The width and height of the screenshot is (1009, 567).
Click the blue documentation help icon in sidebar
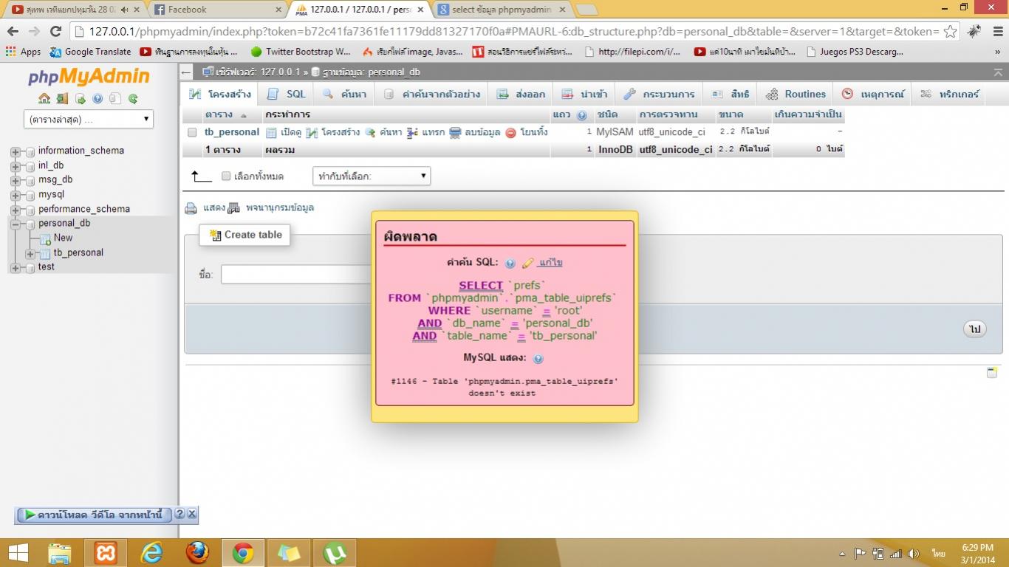click(98, 99)
